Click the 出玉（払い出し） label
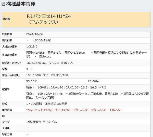Screen dimensions: 153x137 [11, 75]
